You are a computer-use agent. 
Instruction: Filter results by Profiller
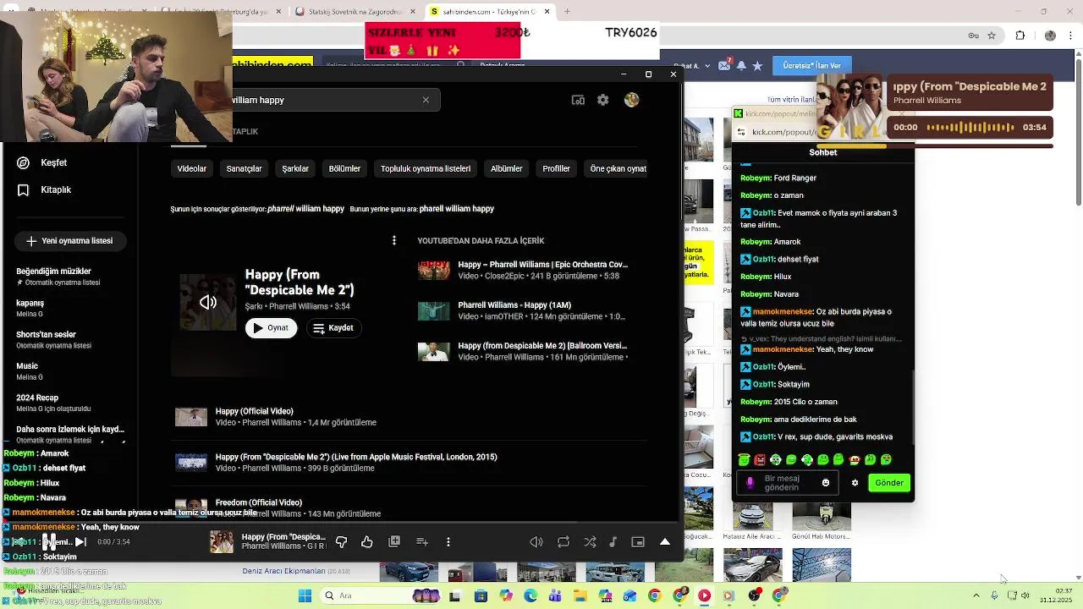[x=556, y=168]
